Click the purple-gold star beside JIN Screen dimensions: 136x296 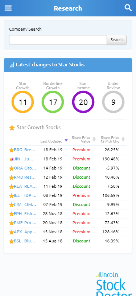tap(12, 159)
